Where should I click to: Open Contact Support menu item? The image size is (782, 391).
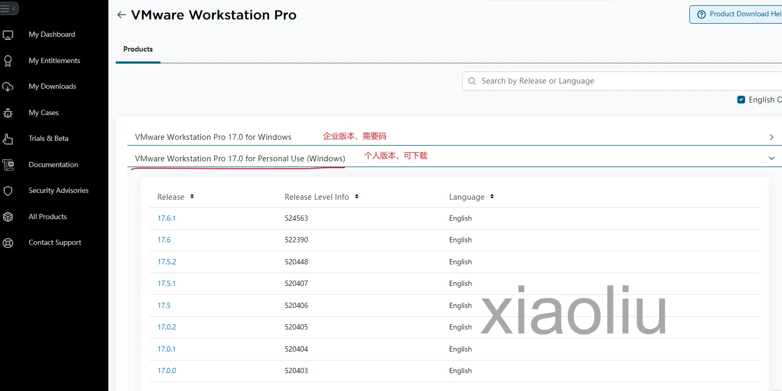pyautogui.click(x=55, y=243)
